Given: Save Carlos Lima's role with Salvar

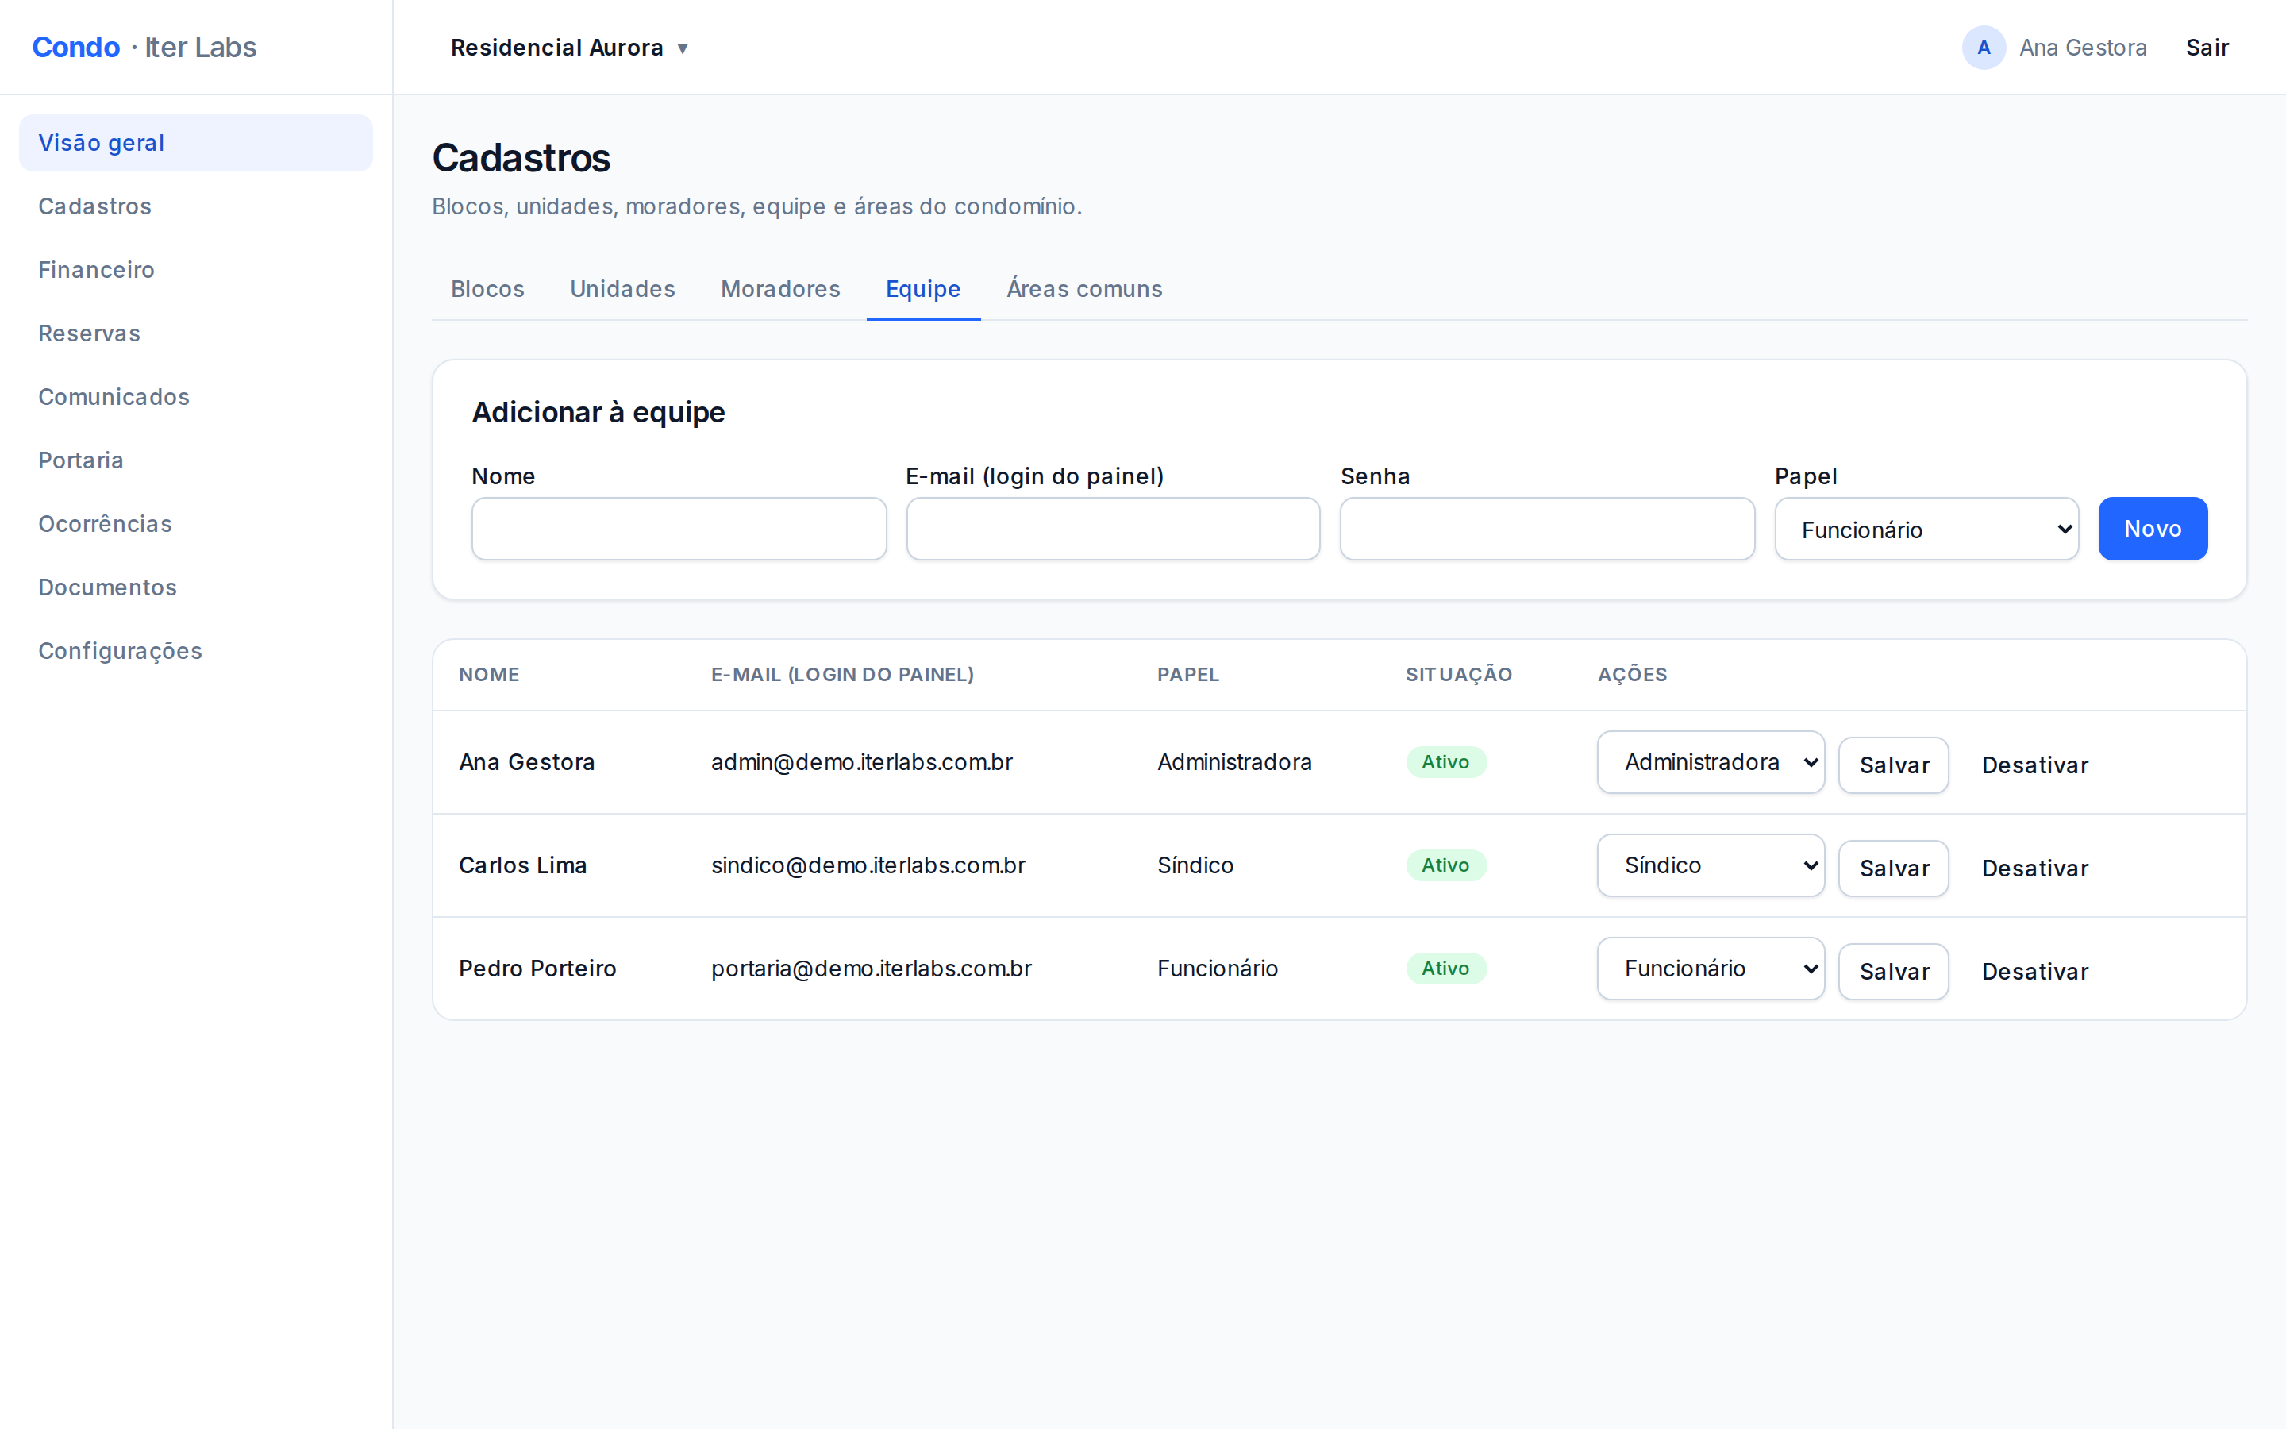Looking at the screenshot, I should [1893, 868].
